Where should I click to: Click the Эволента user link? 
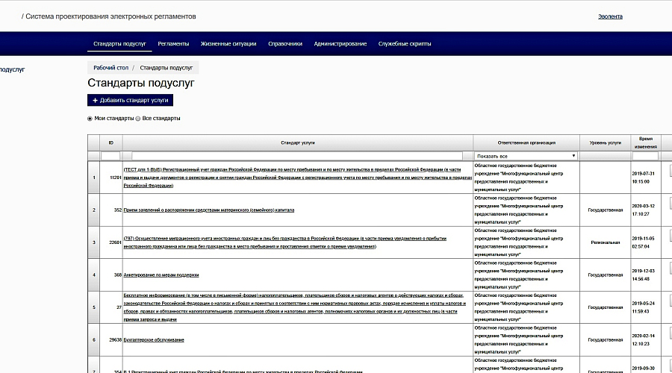click(610, 16)
